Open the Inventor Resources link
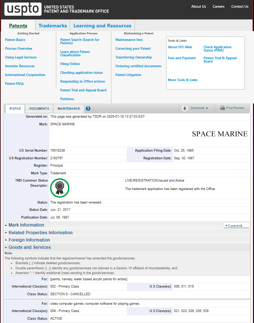This screenshot has width=254, height=323. coord(20,66)
